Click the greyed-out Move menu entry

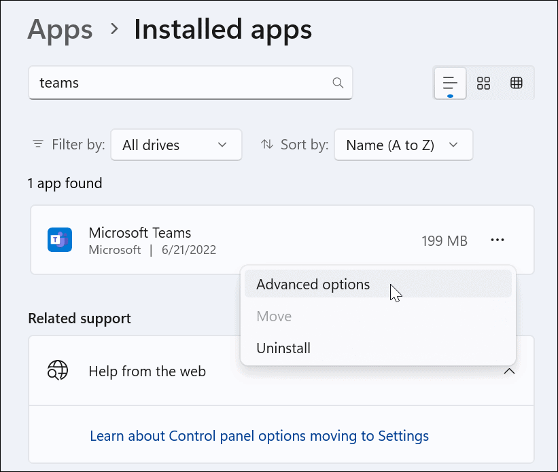pos(274,316)
